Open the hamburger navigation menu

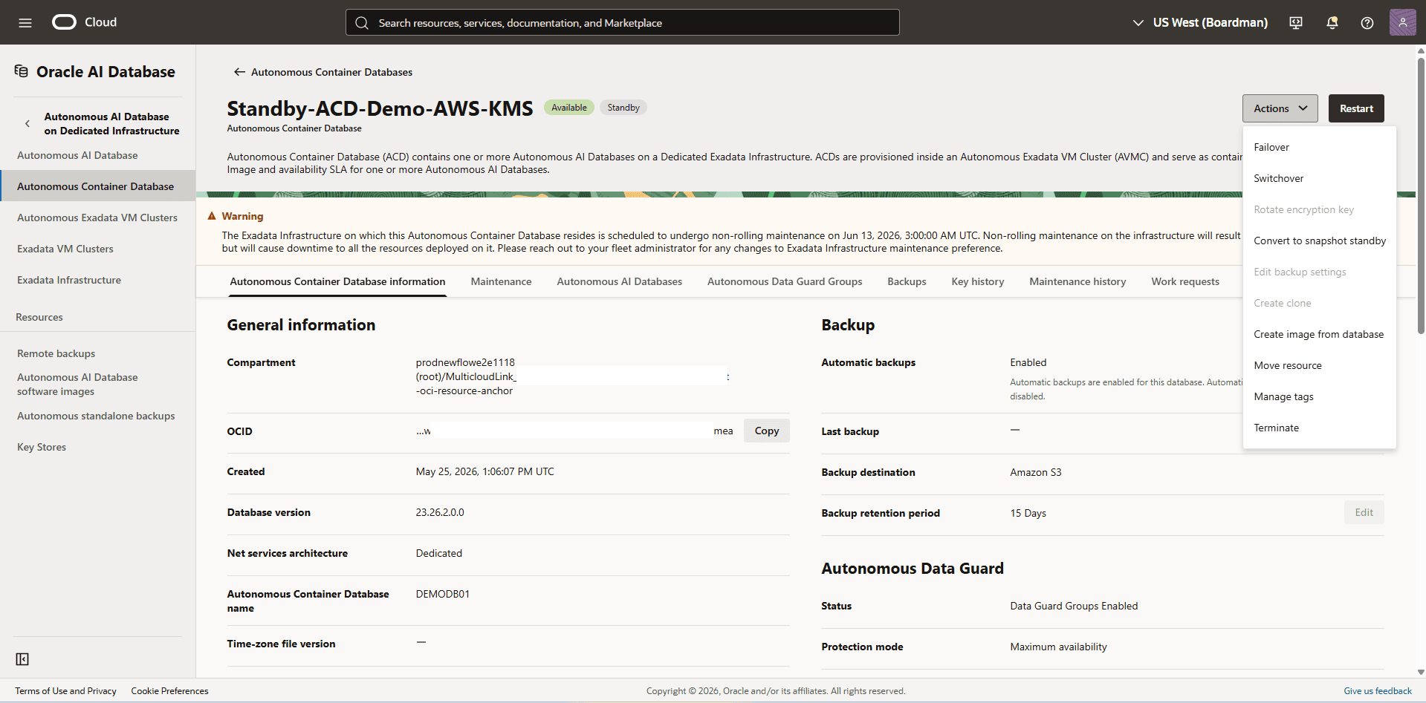[x=25, y=22]
